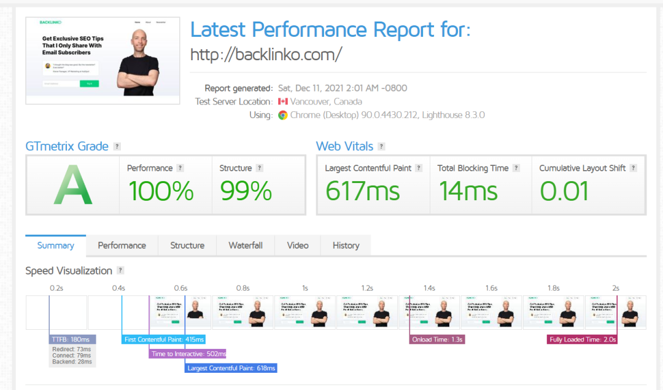
Task: Open the Waterfall tab
Action: click(x=246, y=246)
